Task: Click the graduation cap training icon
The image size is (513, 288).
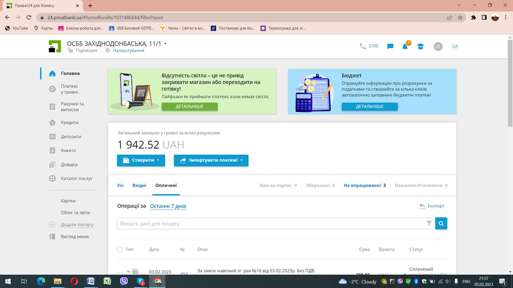Action: click(420, 47)
